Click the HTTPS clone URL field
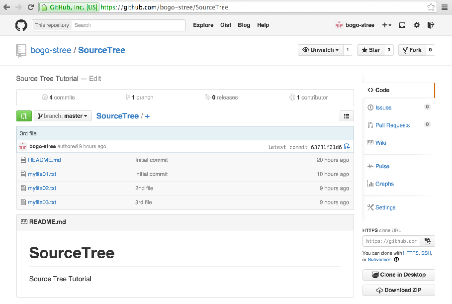This screenshot has height=304, width=452. coord(391,241)
